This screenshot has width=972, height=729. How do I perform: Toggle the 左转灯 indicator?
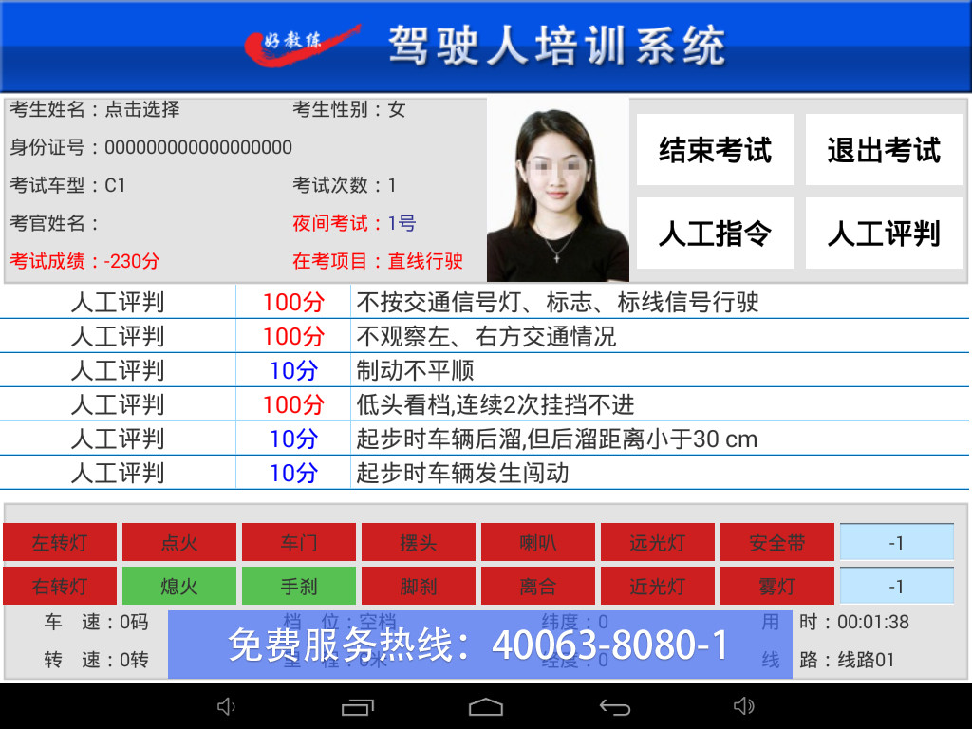(x=60, y=543)
